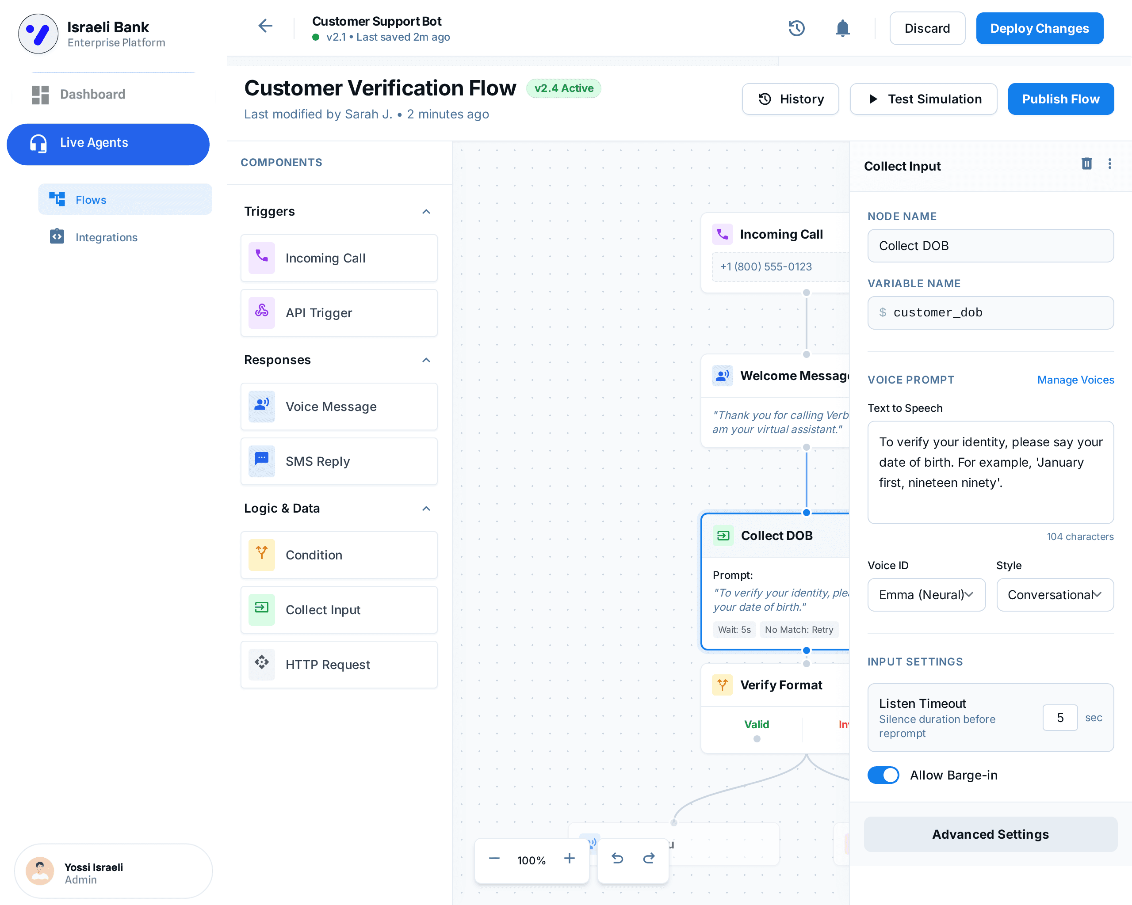Open the Manage Voices link
Screen dimensions: 1132x905
(1075, 380)
